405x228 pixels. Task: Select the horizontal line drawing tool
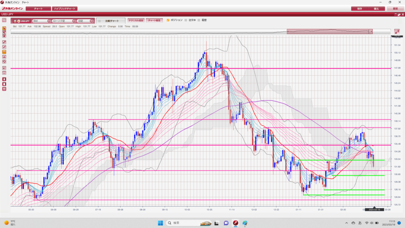point(4,52)
